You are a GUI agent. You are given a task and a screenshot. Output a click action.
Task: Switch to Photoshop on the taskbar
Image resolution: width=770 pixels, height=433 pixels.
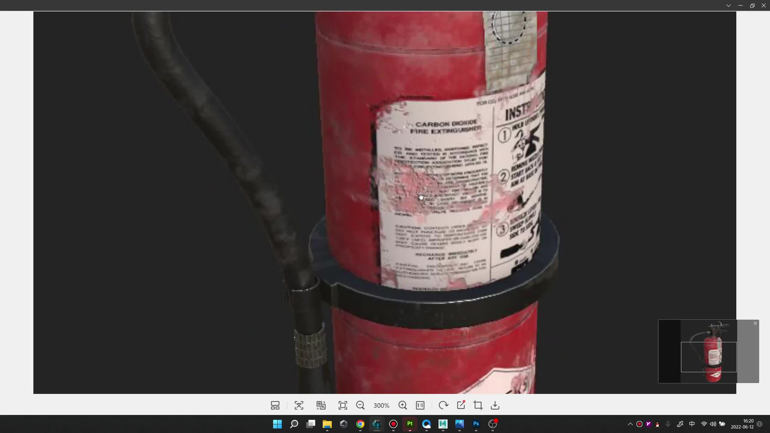point(476,424)
